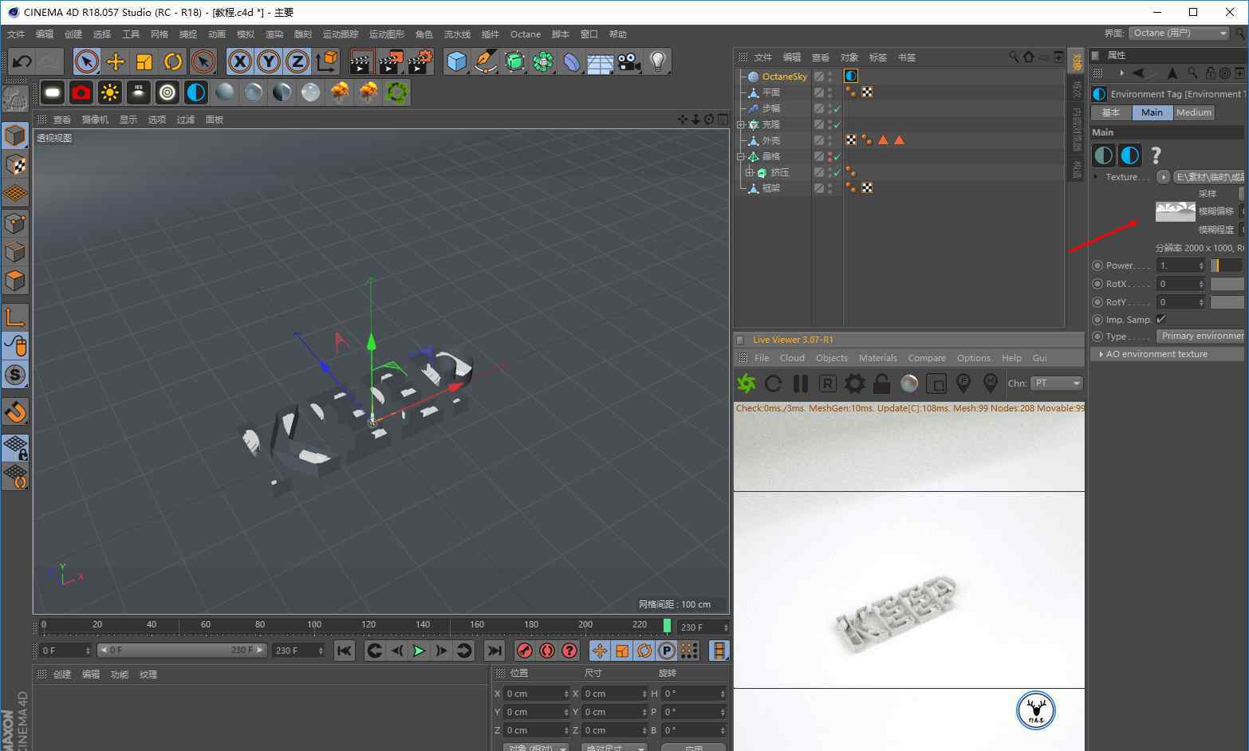
Task: Toggle Power animation radio dot
Action: pos(1097,265)
